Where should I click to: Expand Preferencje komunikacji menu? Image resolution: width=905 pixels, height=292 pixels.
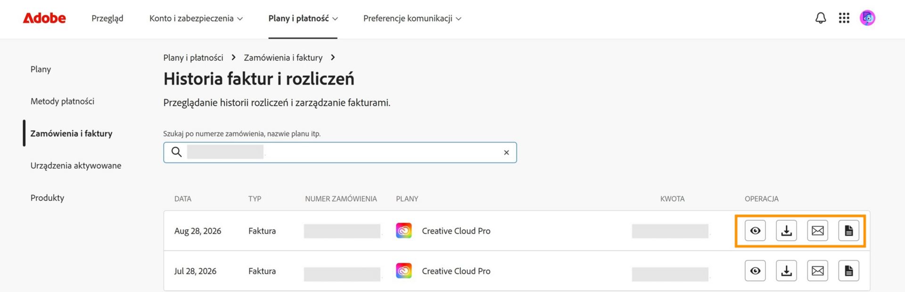point(412,18)
